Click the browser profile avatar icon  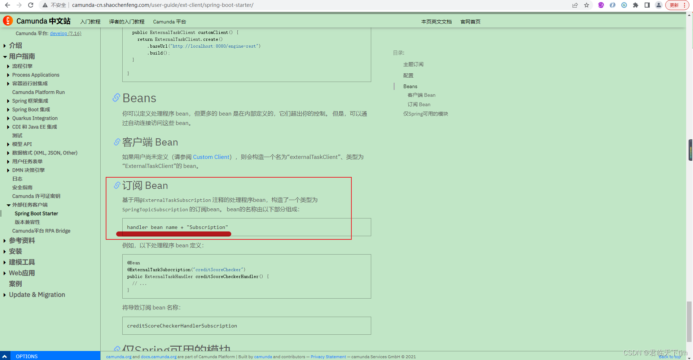(659, 5)
